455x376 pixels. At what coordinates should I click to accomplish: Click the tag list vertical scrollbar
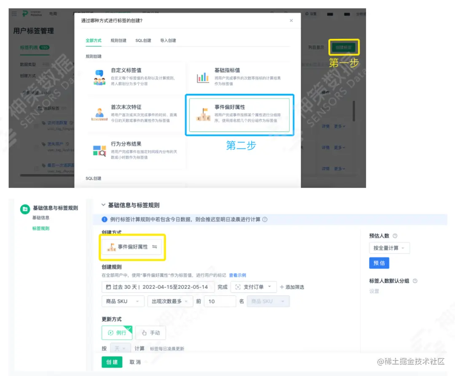click(354, 111)
